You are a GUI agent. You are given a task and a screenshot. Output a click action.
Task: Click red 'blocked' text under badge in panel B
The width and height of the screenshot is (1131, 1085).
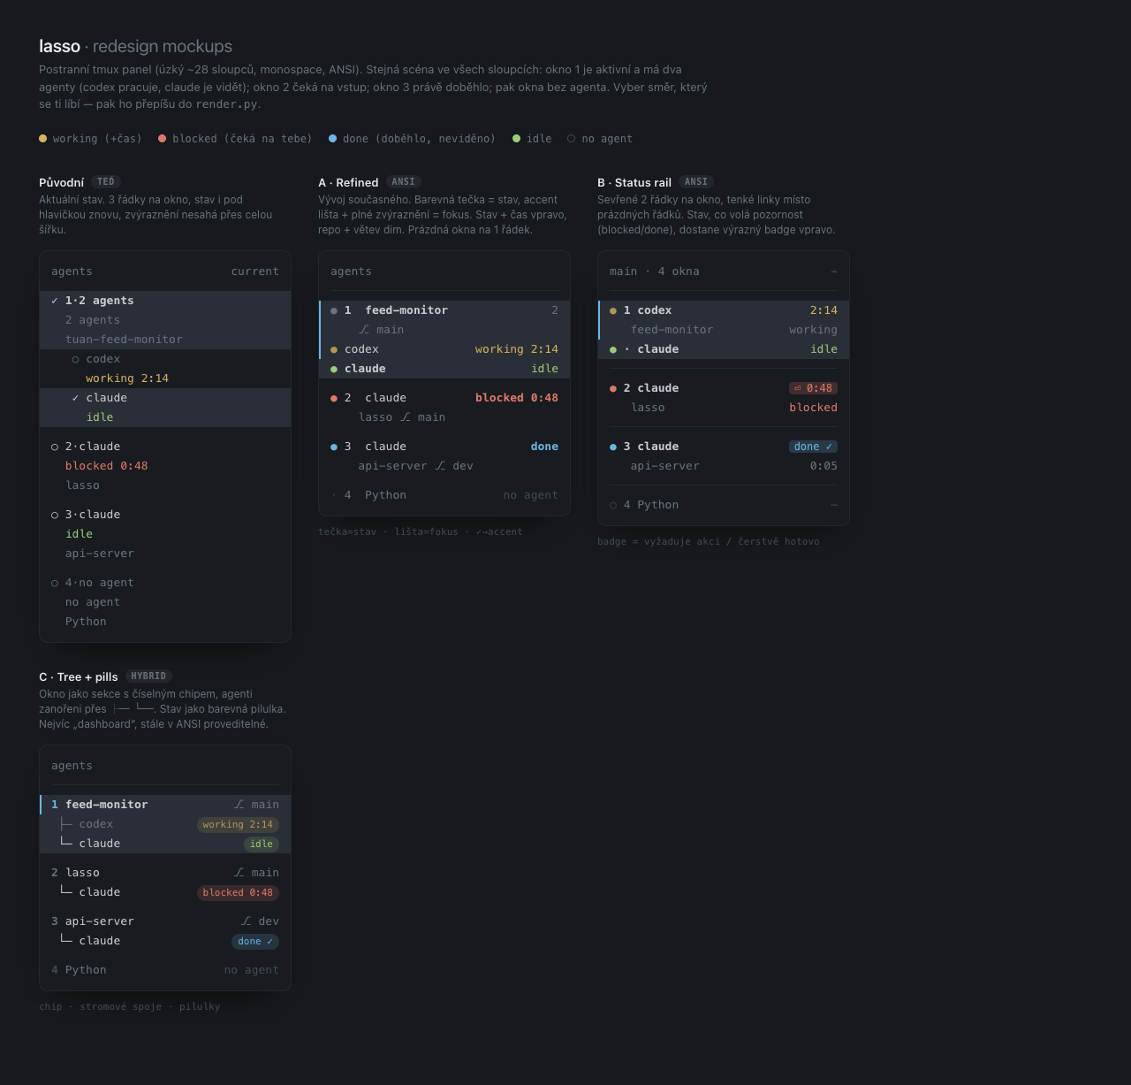click(x=813, y=408)
